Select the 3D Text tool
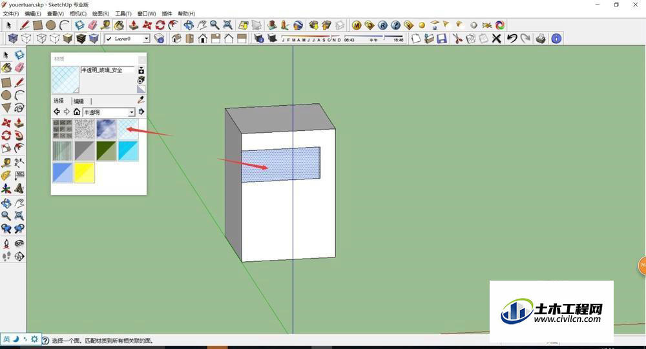Image resolution: width=646 pixels, height=349 pixels. [19, 188]
